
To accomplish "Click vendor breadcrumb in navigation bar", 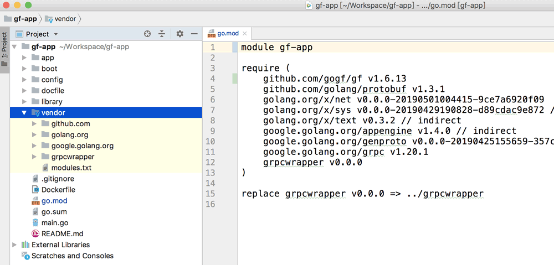I will (60, 19).
